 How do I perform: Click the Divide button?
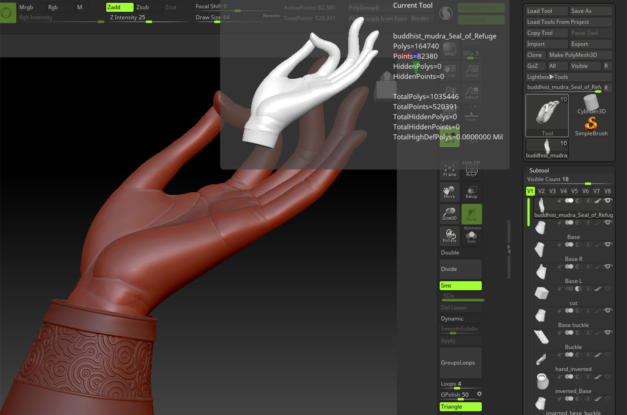point(460,269)
